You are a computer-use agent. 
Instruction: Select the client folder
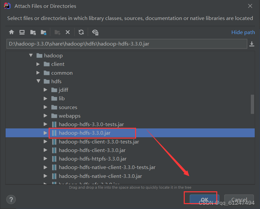click(54, 64)
